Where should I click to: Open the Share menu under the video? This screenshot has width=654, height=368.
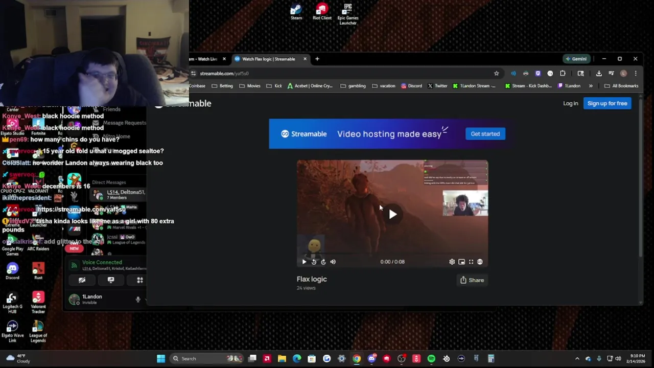coord(472,280)
